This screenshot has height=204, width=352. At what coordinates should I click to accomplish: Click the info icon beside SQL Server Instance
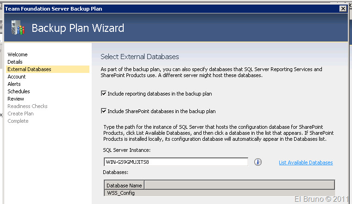pyautogui.click(x=258, y=162)
